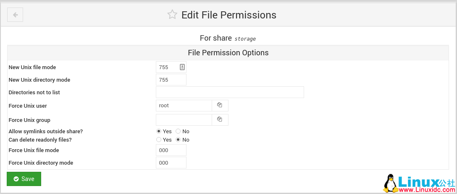Click the File Permission Options header
Image resolution: width=457 pixels, height=194 pixels.
(228, 53)
